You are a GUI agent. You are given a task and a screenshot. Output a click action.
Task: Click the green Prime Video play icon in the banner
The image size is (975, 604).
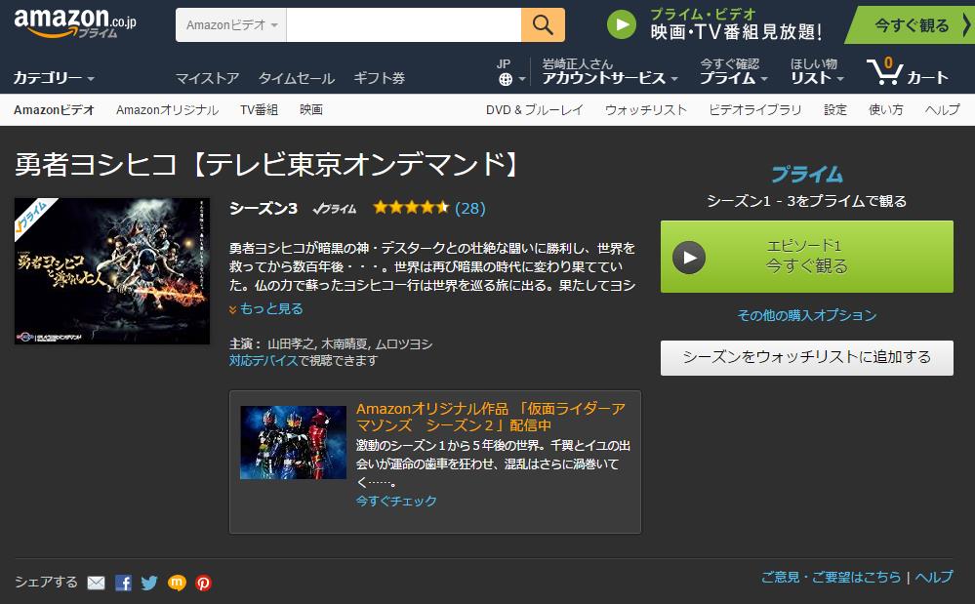pyautogui.click(x=621, y=24)
